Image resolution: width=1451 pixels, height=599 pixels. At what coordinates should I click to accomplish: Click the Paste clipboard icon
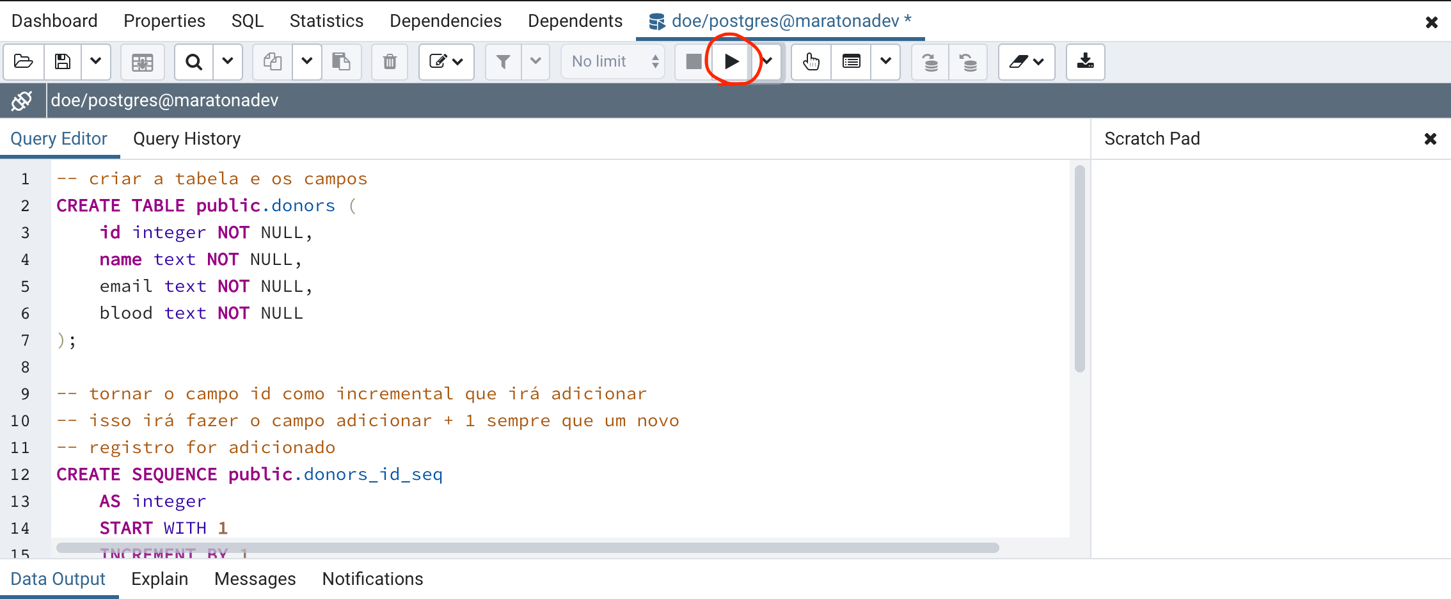(x=341, y=61)
